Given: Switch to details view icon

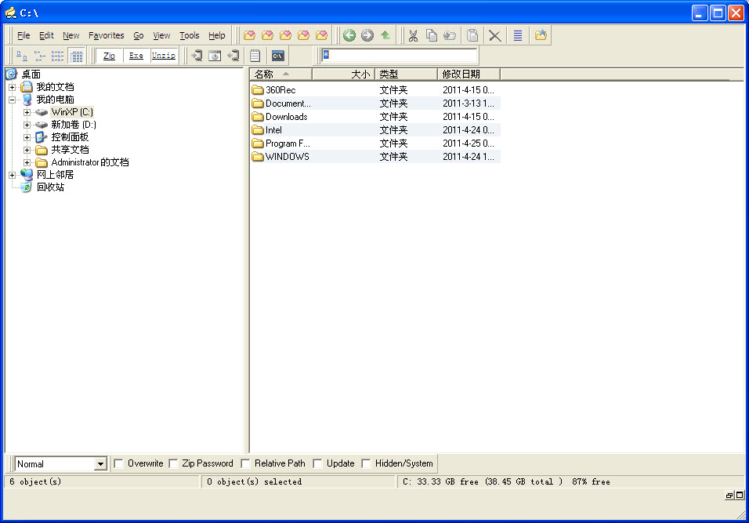Looking at the screenshot, I should (76, 56).
